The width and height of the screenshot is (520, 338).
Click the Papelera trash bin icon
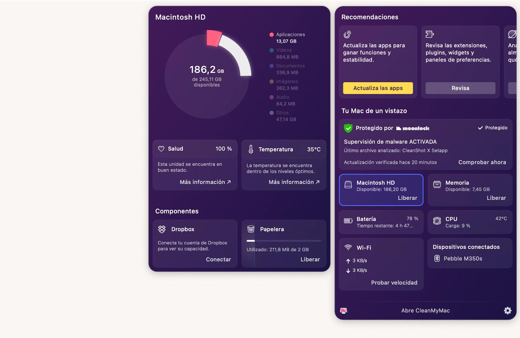(251, 229)
